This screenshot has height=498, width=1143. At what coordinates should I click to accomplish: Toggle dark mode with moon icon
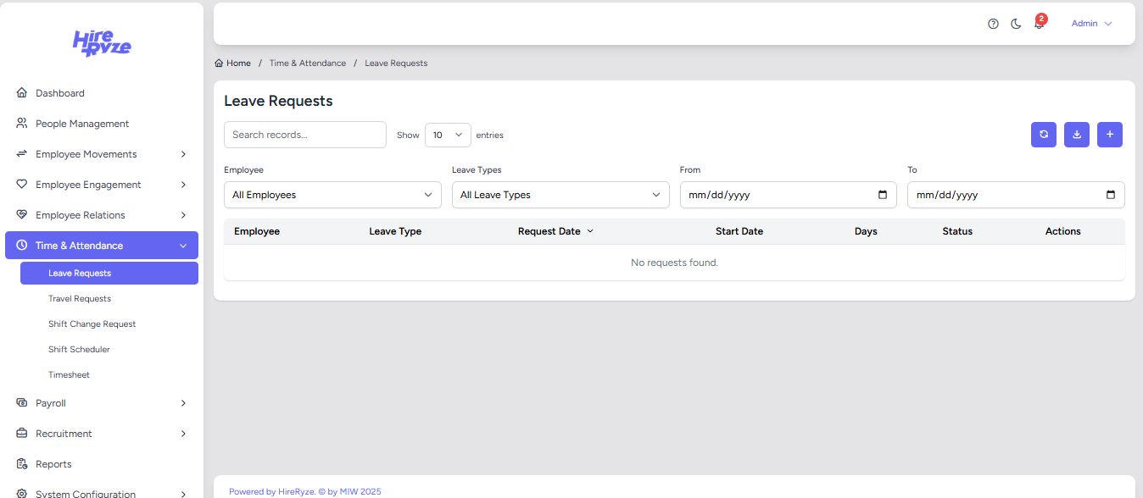[1016, 24]
